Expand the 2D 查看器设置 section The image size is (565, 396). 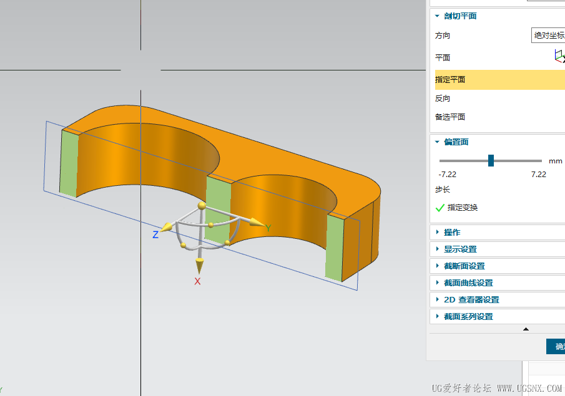437,299
